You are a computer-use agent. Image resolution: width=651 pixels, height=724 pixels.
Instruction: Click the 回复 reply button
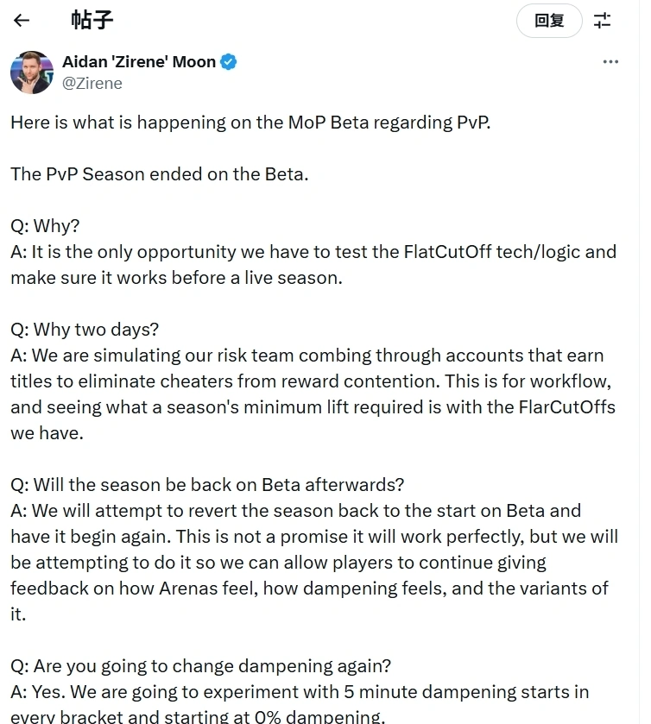549,21
